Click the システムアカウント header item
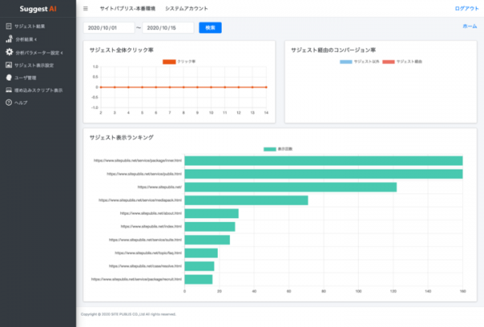Viewport: 484px width, 327px height. [x=186, y=9]
